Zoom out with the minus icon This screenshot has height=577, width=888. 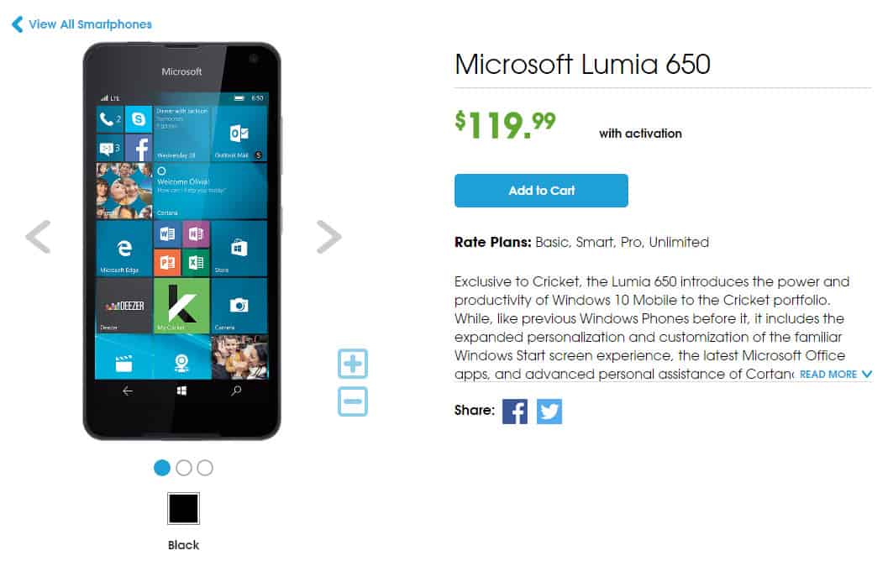coord(352,401)
